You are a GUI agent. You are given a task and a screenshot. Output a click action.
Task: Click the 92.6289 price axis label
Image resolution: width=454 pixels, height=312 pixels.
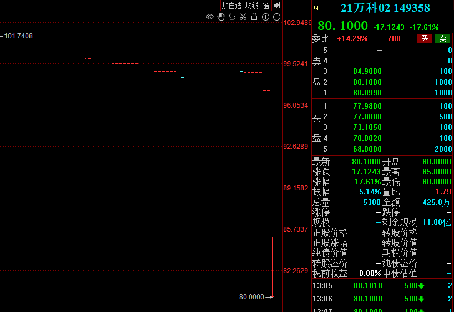click(296, 147)
